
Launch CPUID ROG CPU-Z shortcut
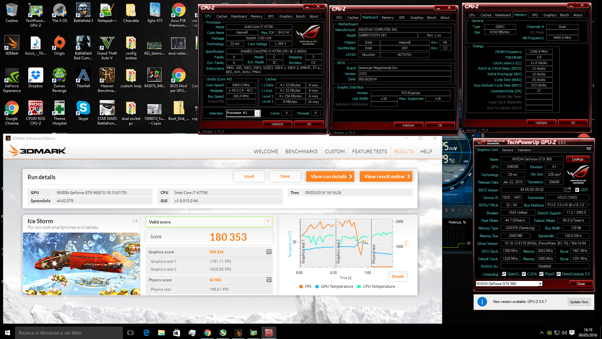pyautogui.click(x=35, y=113)
